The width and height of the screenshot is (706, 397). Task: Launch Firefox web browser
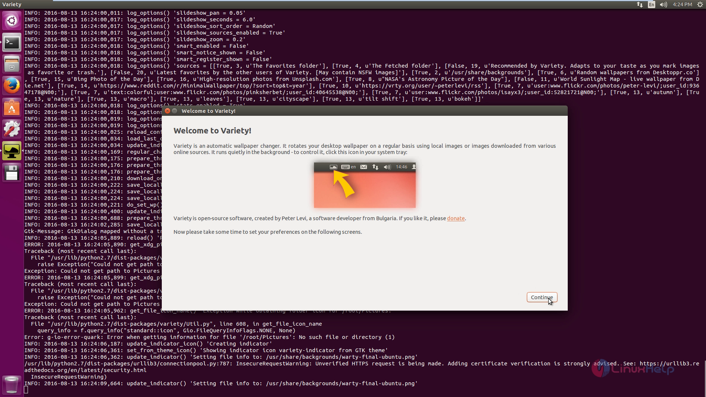[x=12, y=86]
